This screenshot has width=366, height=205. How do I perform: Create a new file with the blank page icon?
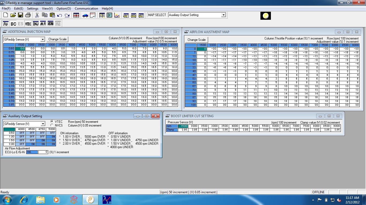pos(5,15)
